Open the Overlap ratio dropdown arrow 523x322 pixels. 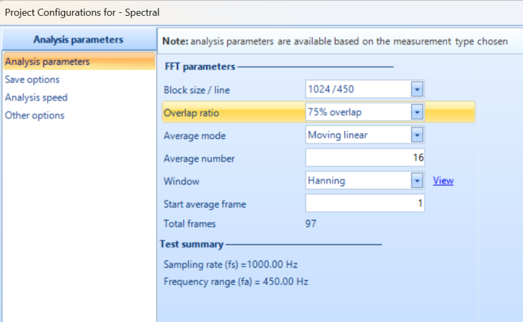click(417, 112)
